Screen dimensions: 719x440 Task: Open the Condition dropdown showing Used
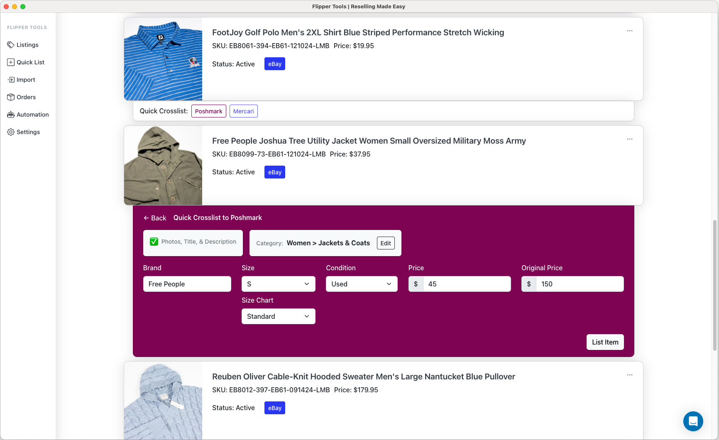(x=362, y=284)
